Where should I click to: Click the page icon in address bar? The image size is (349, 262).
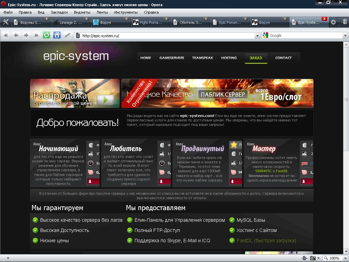(78, 35)
